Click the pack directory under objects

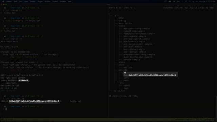tap(126, 81)
